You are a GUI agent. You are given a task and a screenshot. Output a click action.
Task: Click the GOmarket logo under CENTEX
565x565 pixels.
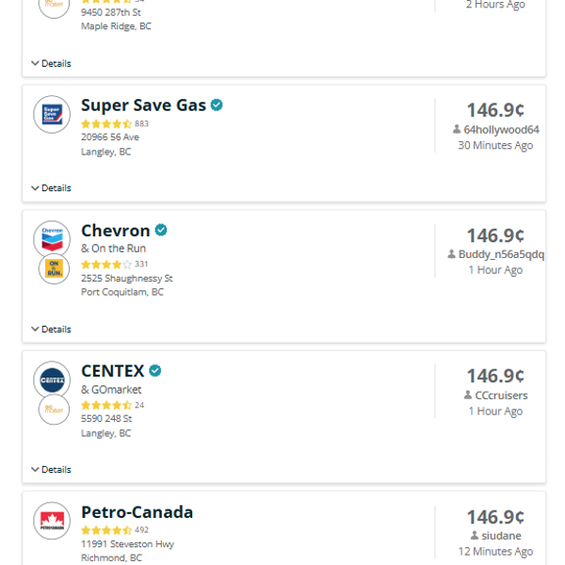point(54,409)
